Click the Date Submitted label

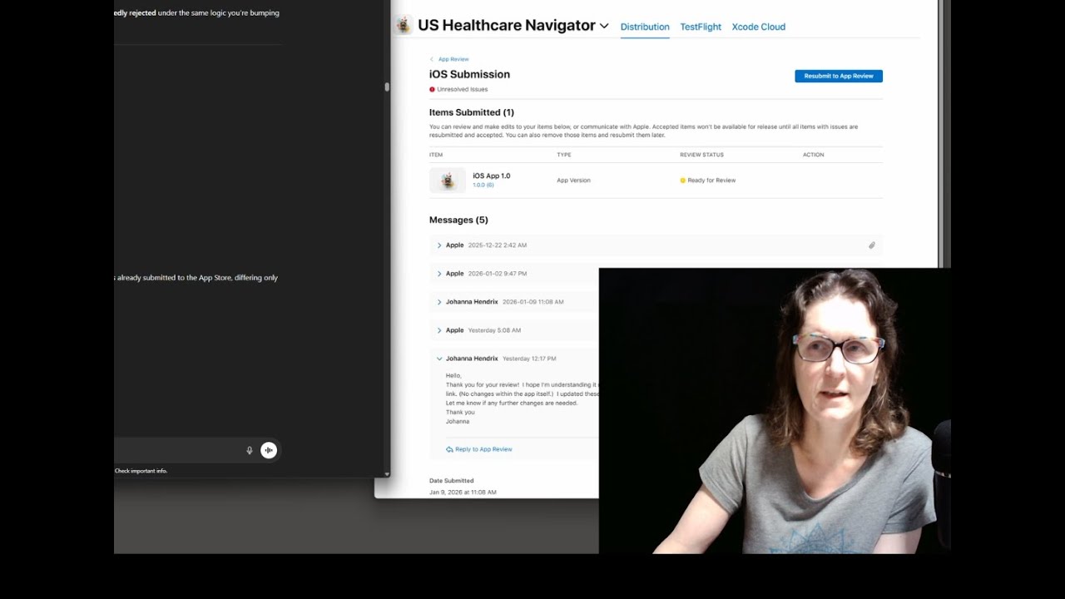[x=452, y=481]
